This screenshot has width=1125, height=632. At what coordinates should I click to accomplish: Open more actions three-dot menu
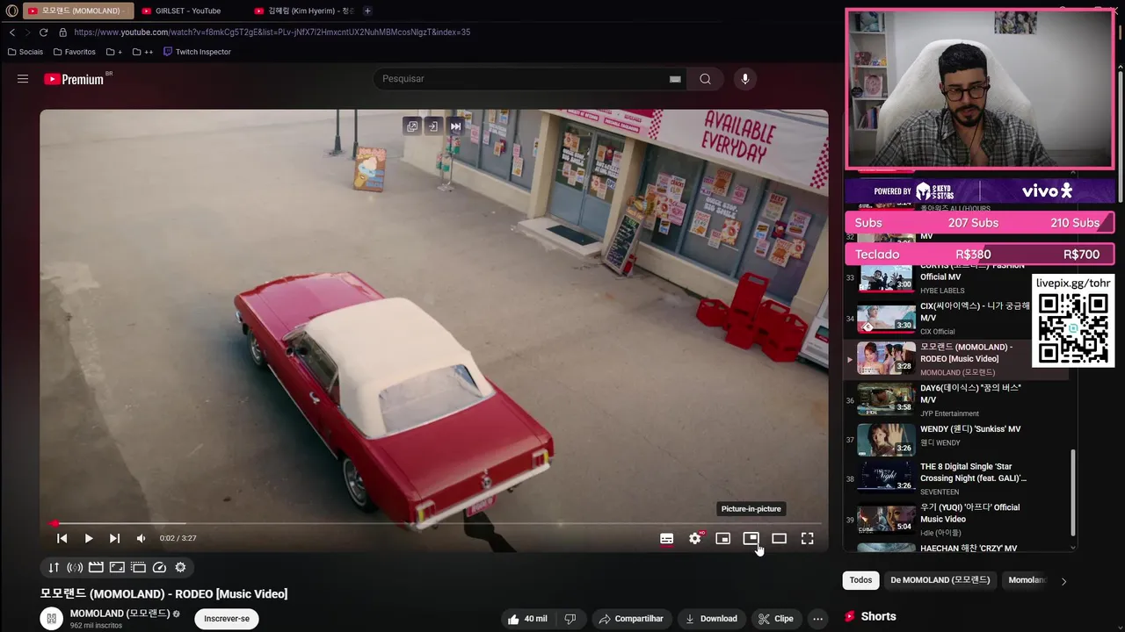click(817, 619)
